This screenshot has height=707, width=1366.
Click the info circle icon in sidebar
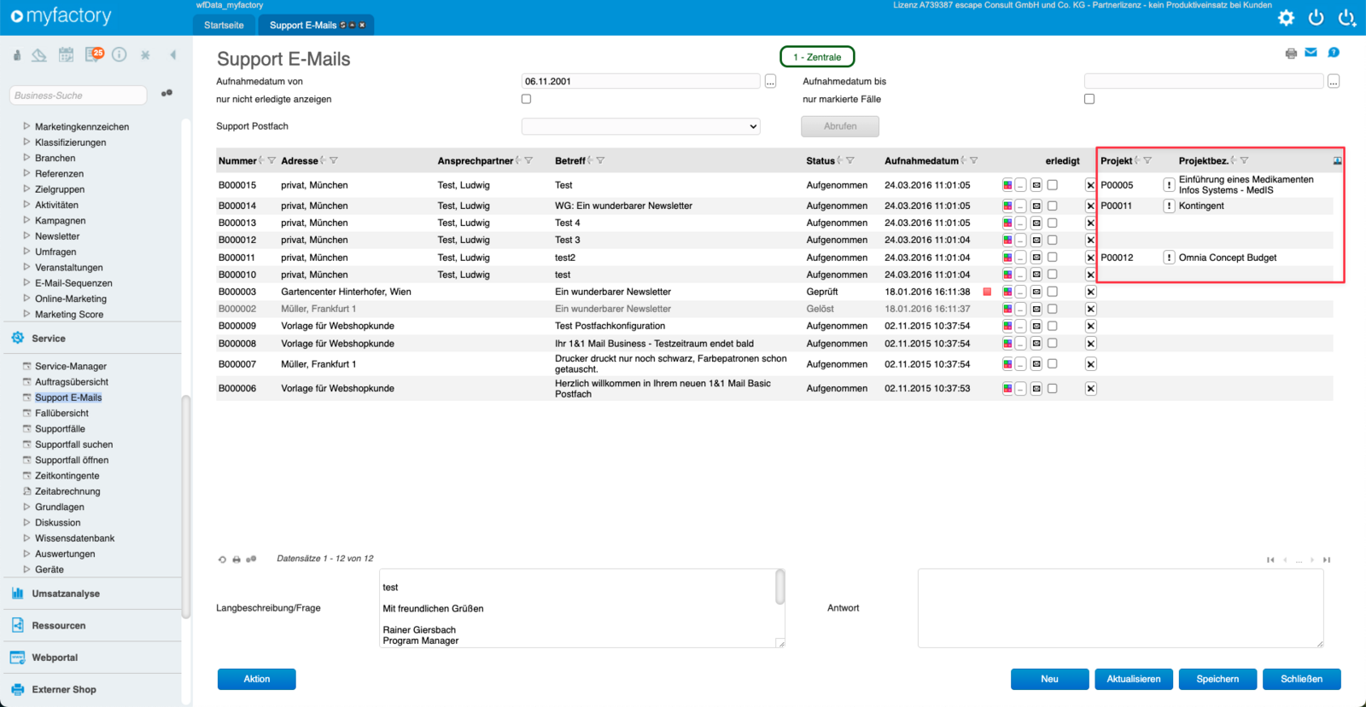click(120, 55)
